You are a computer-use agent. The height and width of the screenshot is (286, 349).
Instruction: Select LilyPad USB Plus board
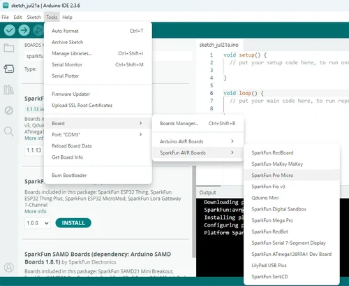pyautogui.click(x=292, y=266)
